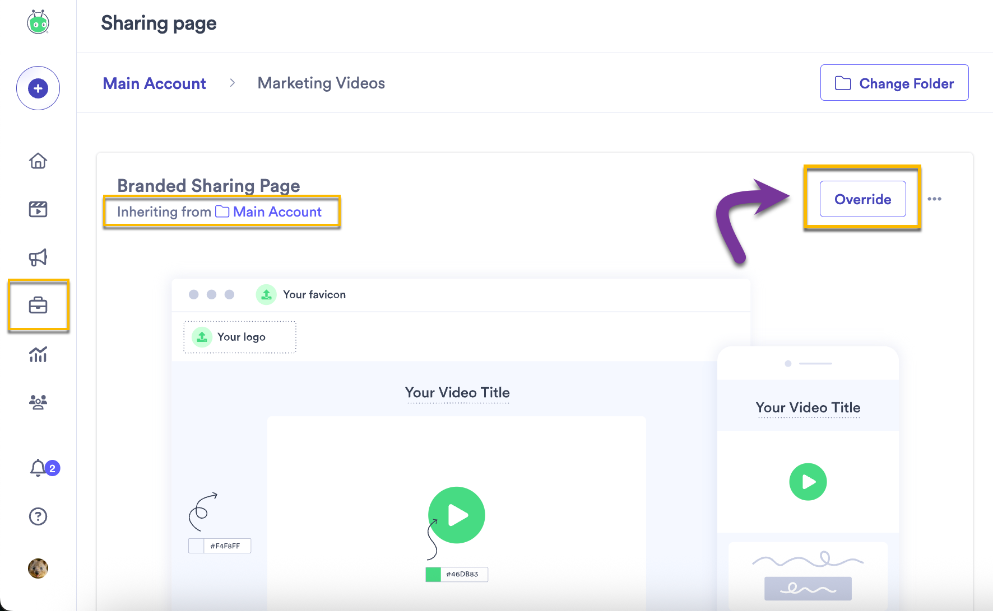Open the ellipsis options menu beside Override
This screenshot has width=993, height=611.
click(x=935, y=199)
